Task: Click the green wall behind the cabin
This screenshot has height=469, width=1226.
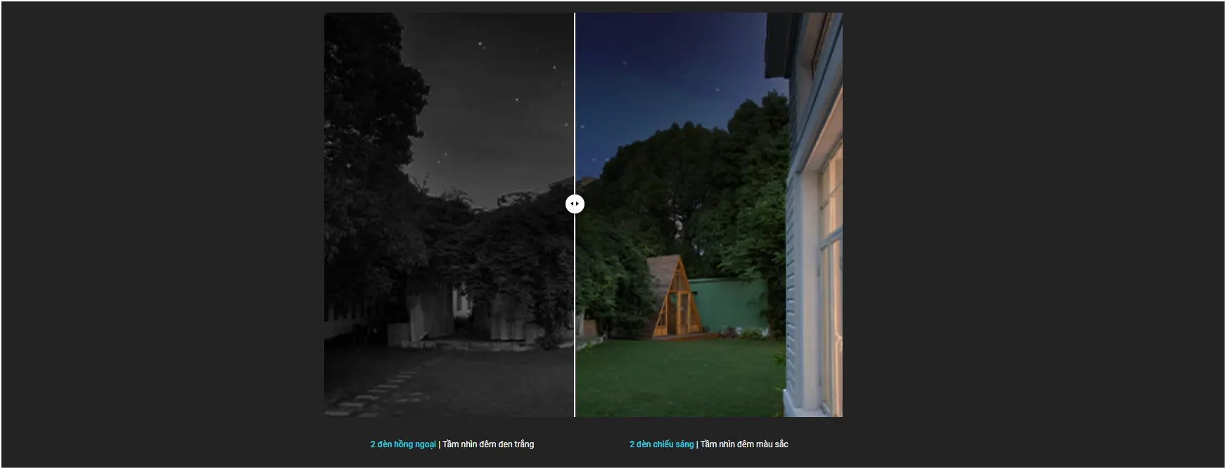Action: coord(728,305)
